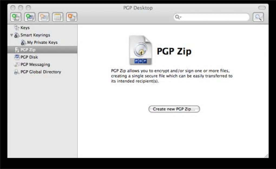Click the magnifying glass search button in toolbar
Viewport: 276px width, 169px height.
(x=258, y=17)
